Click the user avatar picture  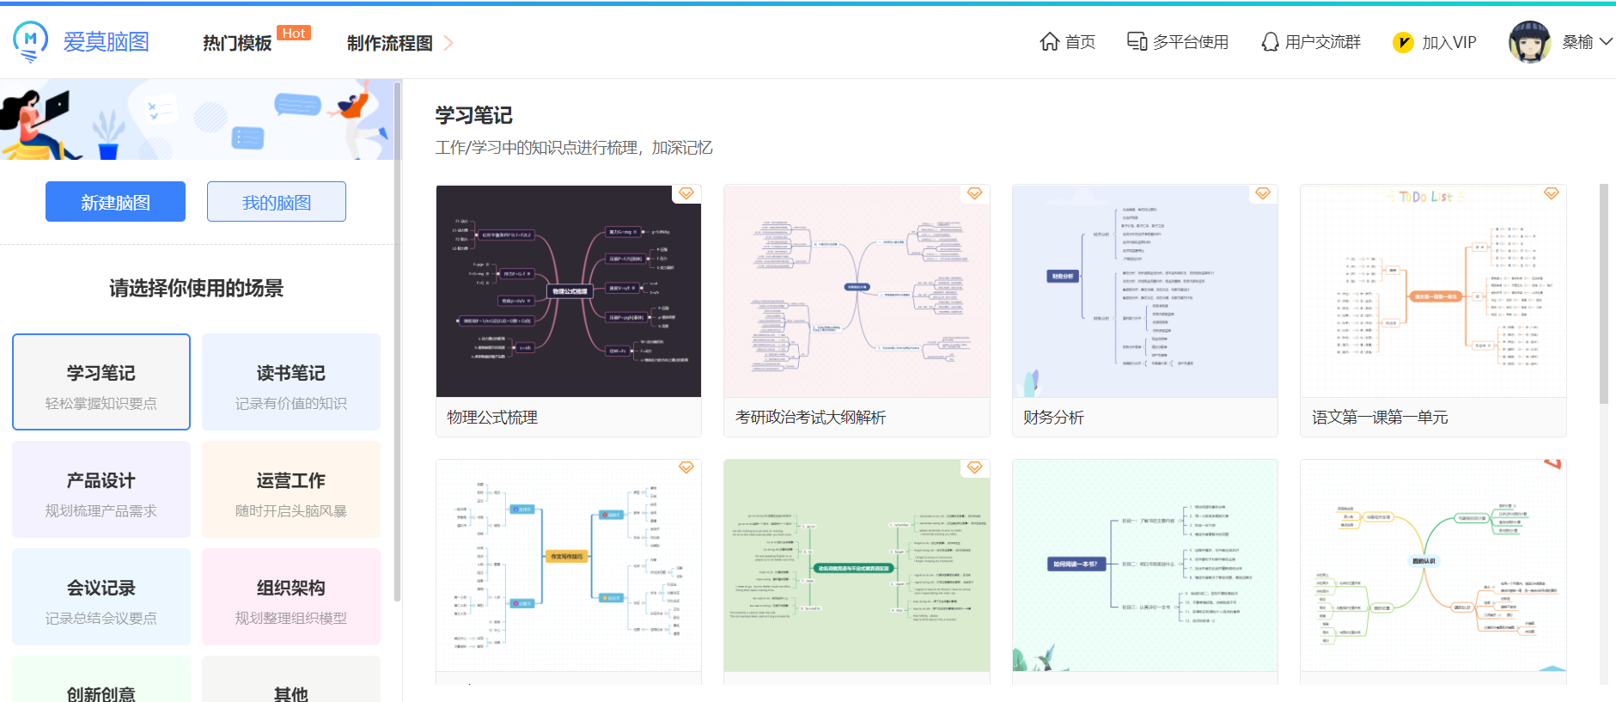(x=1530, y=42)
